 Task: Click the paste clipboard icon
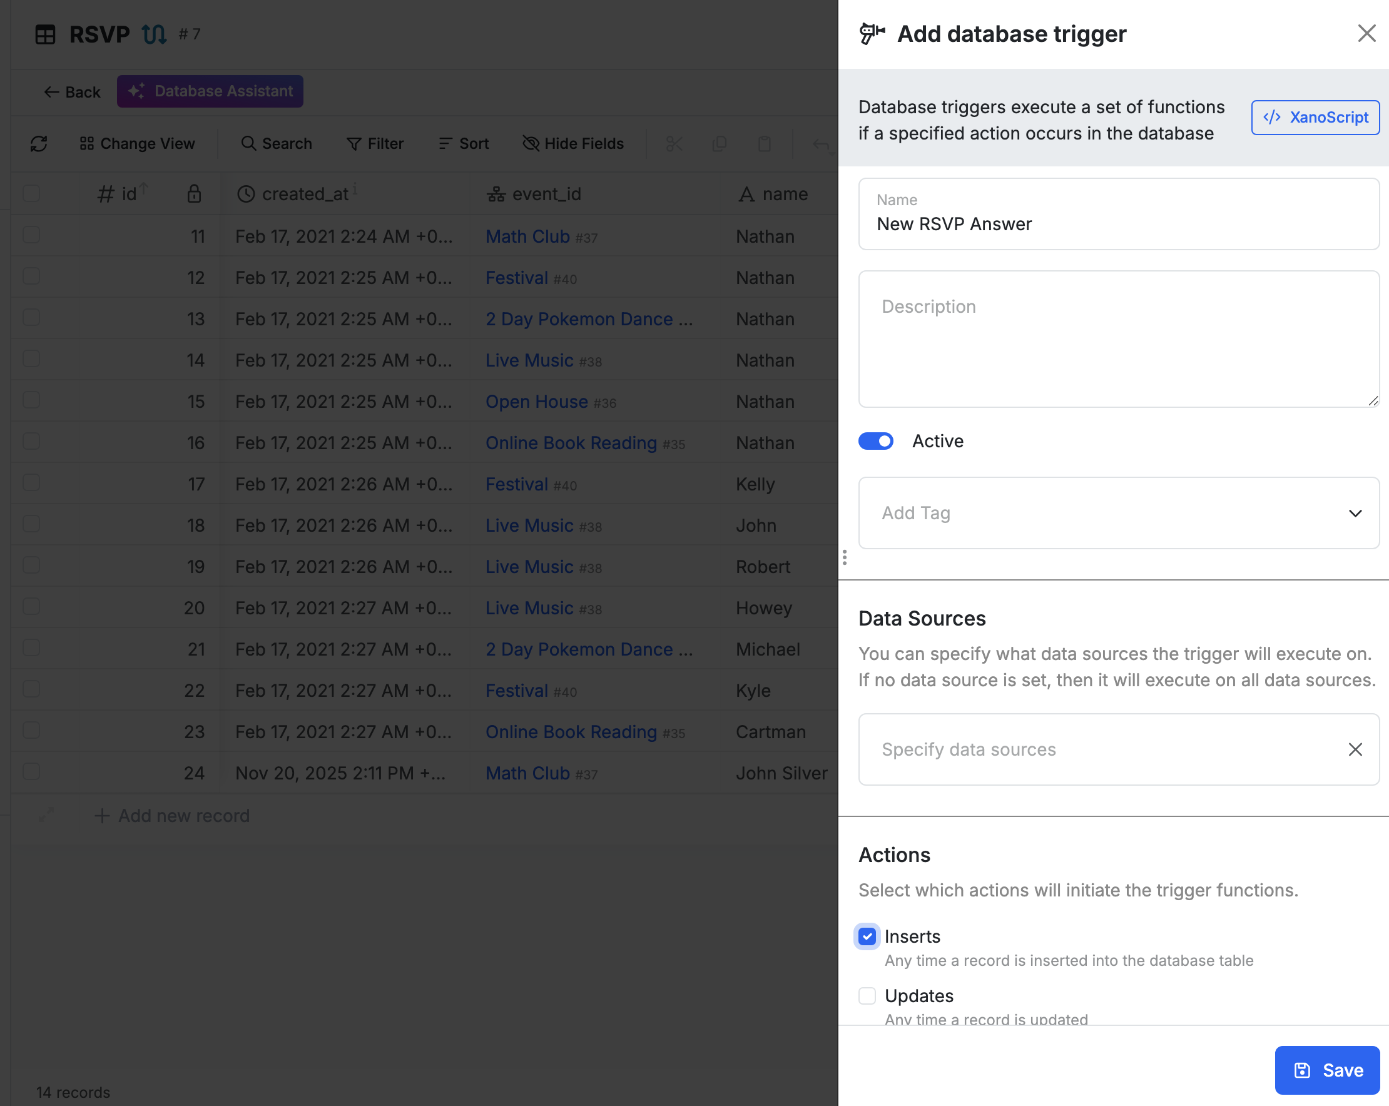tap(764, 144)
